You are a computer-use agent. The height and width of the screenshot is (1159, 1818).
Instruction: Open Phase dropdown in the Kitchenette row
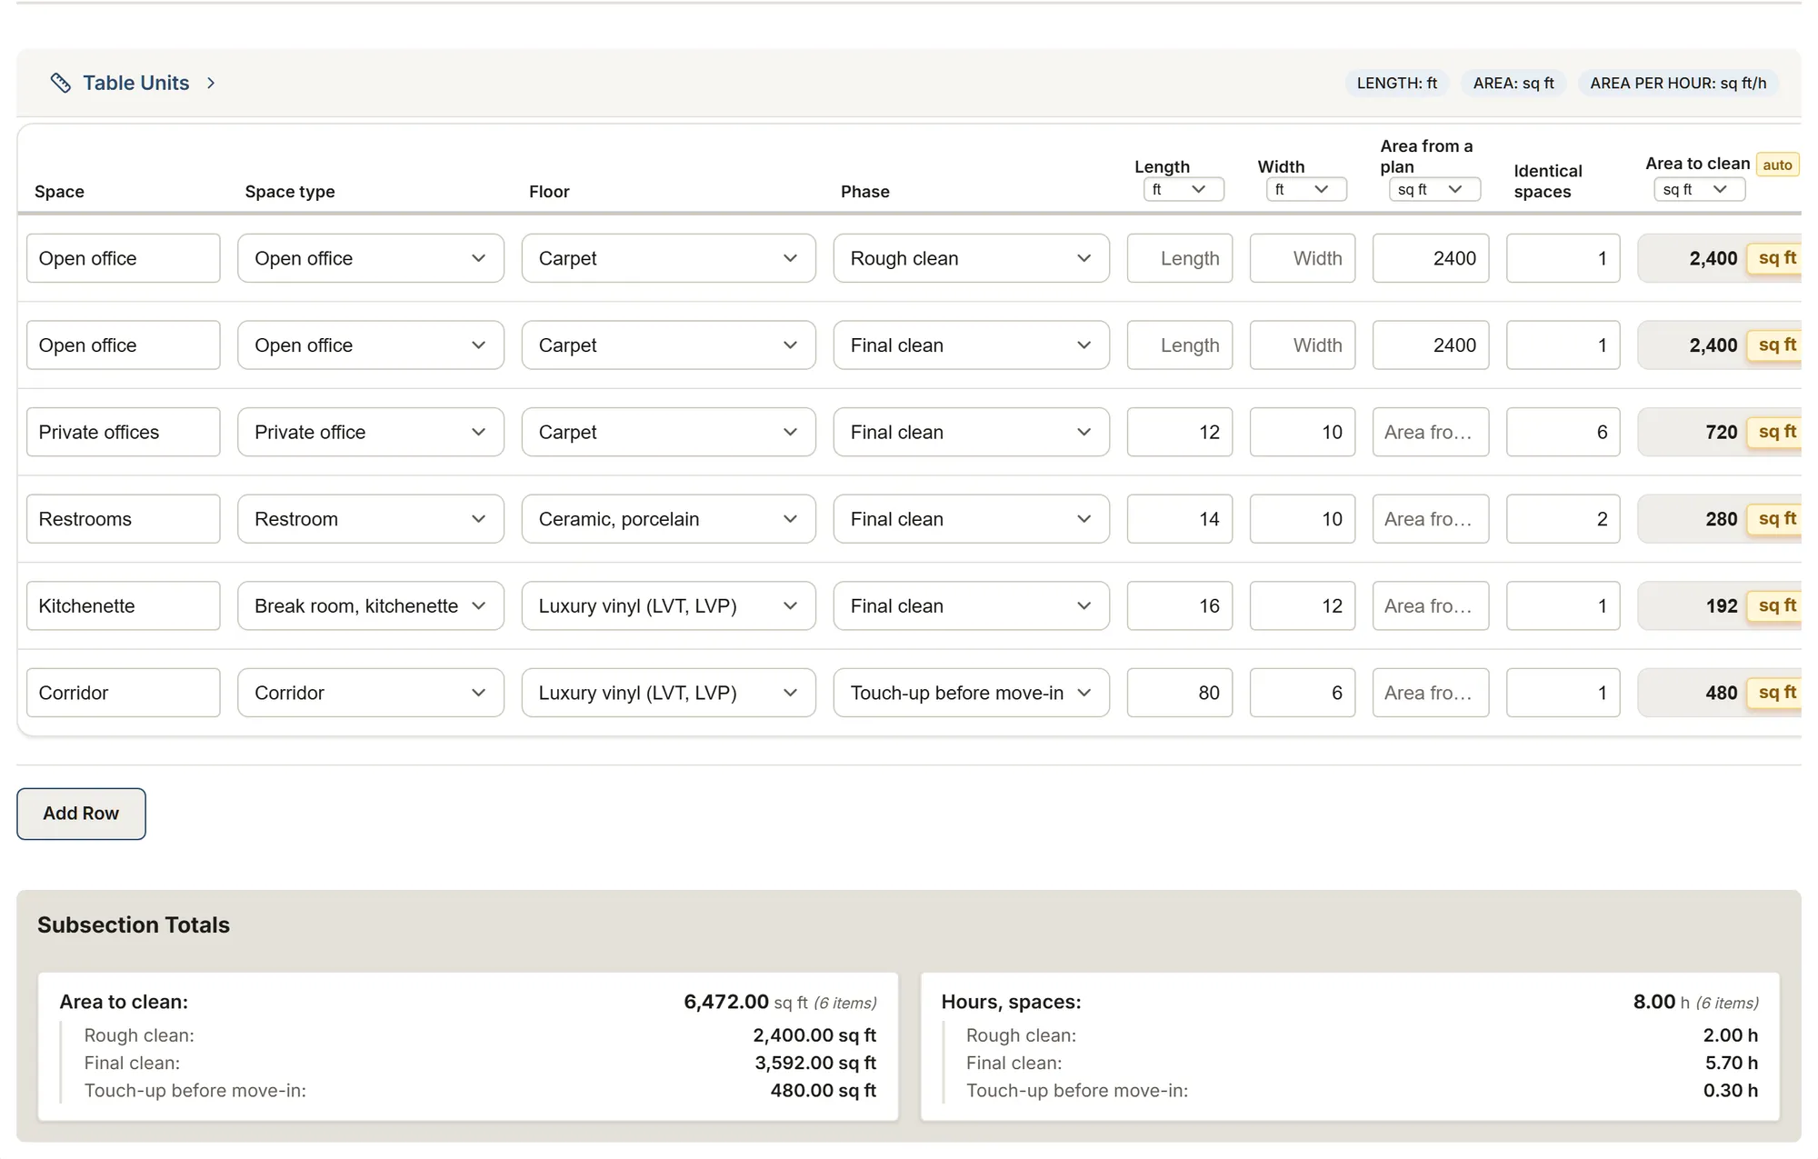(971, 605)
